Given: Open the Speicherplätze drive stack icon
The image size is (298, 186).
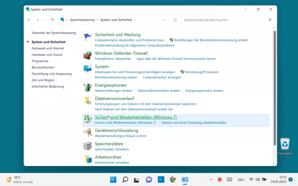Looking at the screenshot, I should 87,146.
